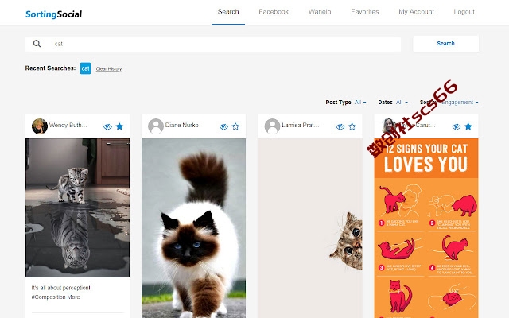Open the fluffy Siamese cat photo
The width and height of the screenshot is (509, 318).
tap(193, 228)
